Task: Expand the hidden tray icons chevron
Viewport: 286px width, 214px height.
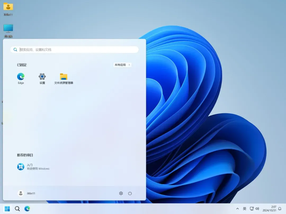Action: (x=238, y=208)
